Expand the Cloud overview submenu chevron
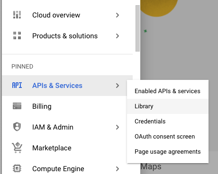 (x=118, y=15)
